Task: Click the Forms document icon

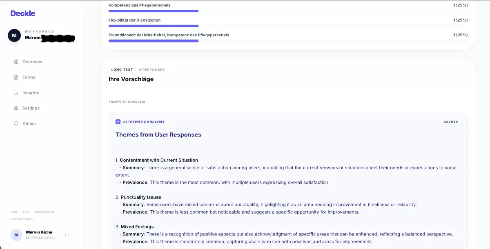Action: click(x=16, y=77)
